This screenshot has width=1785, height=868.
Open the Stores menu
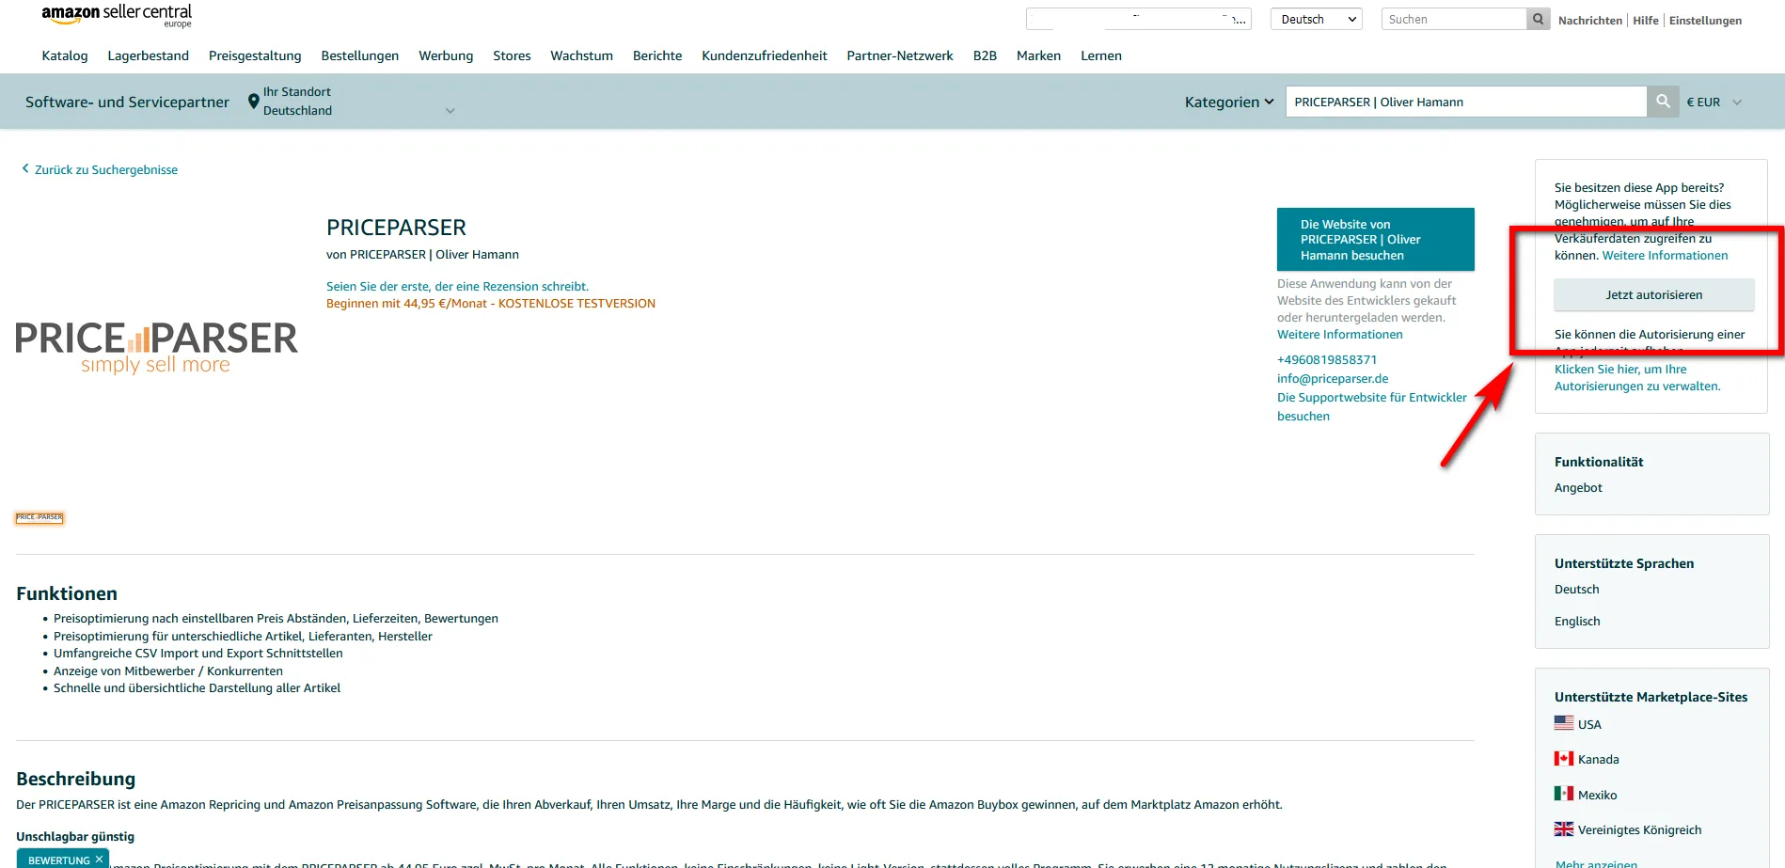[x=512, y=55]
